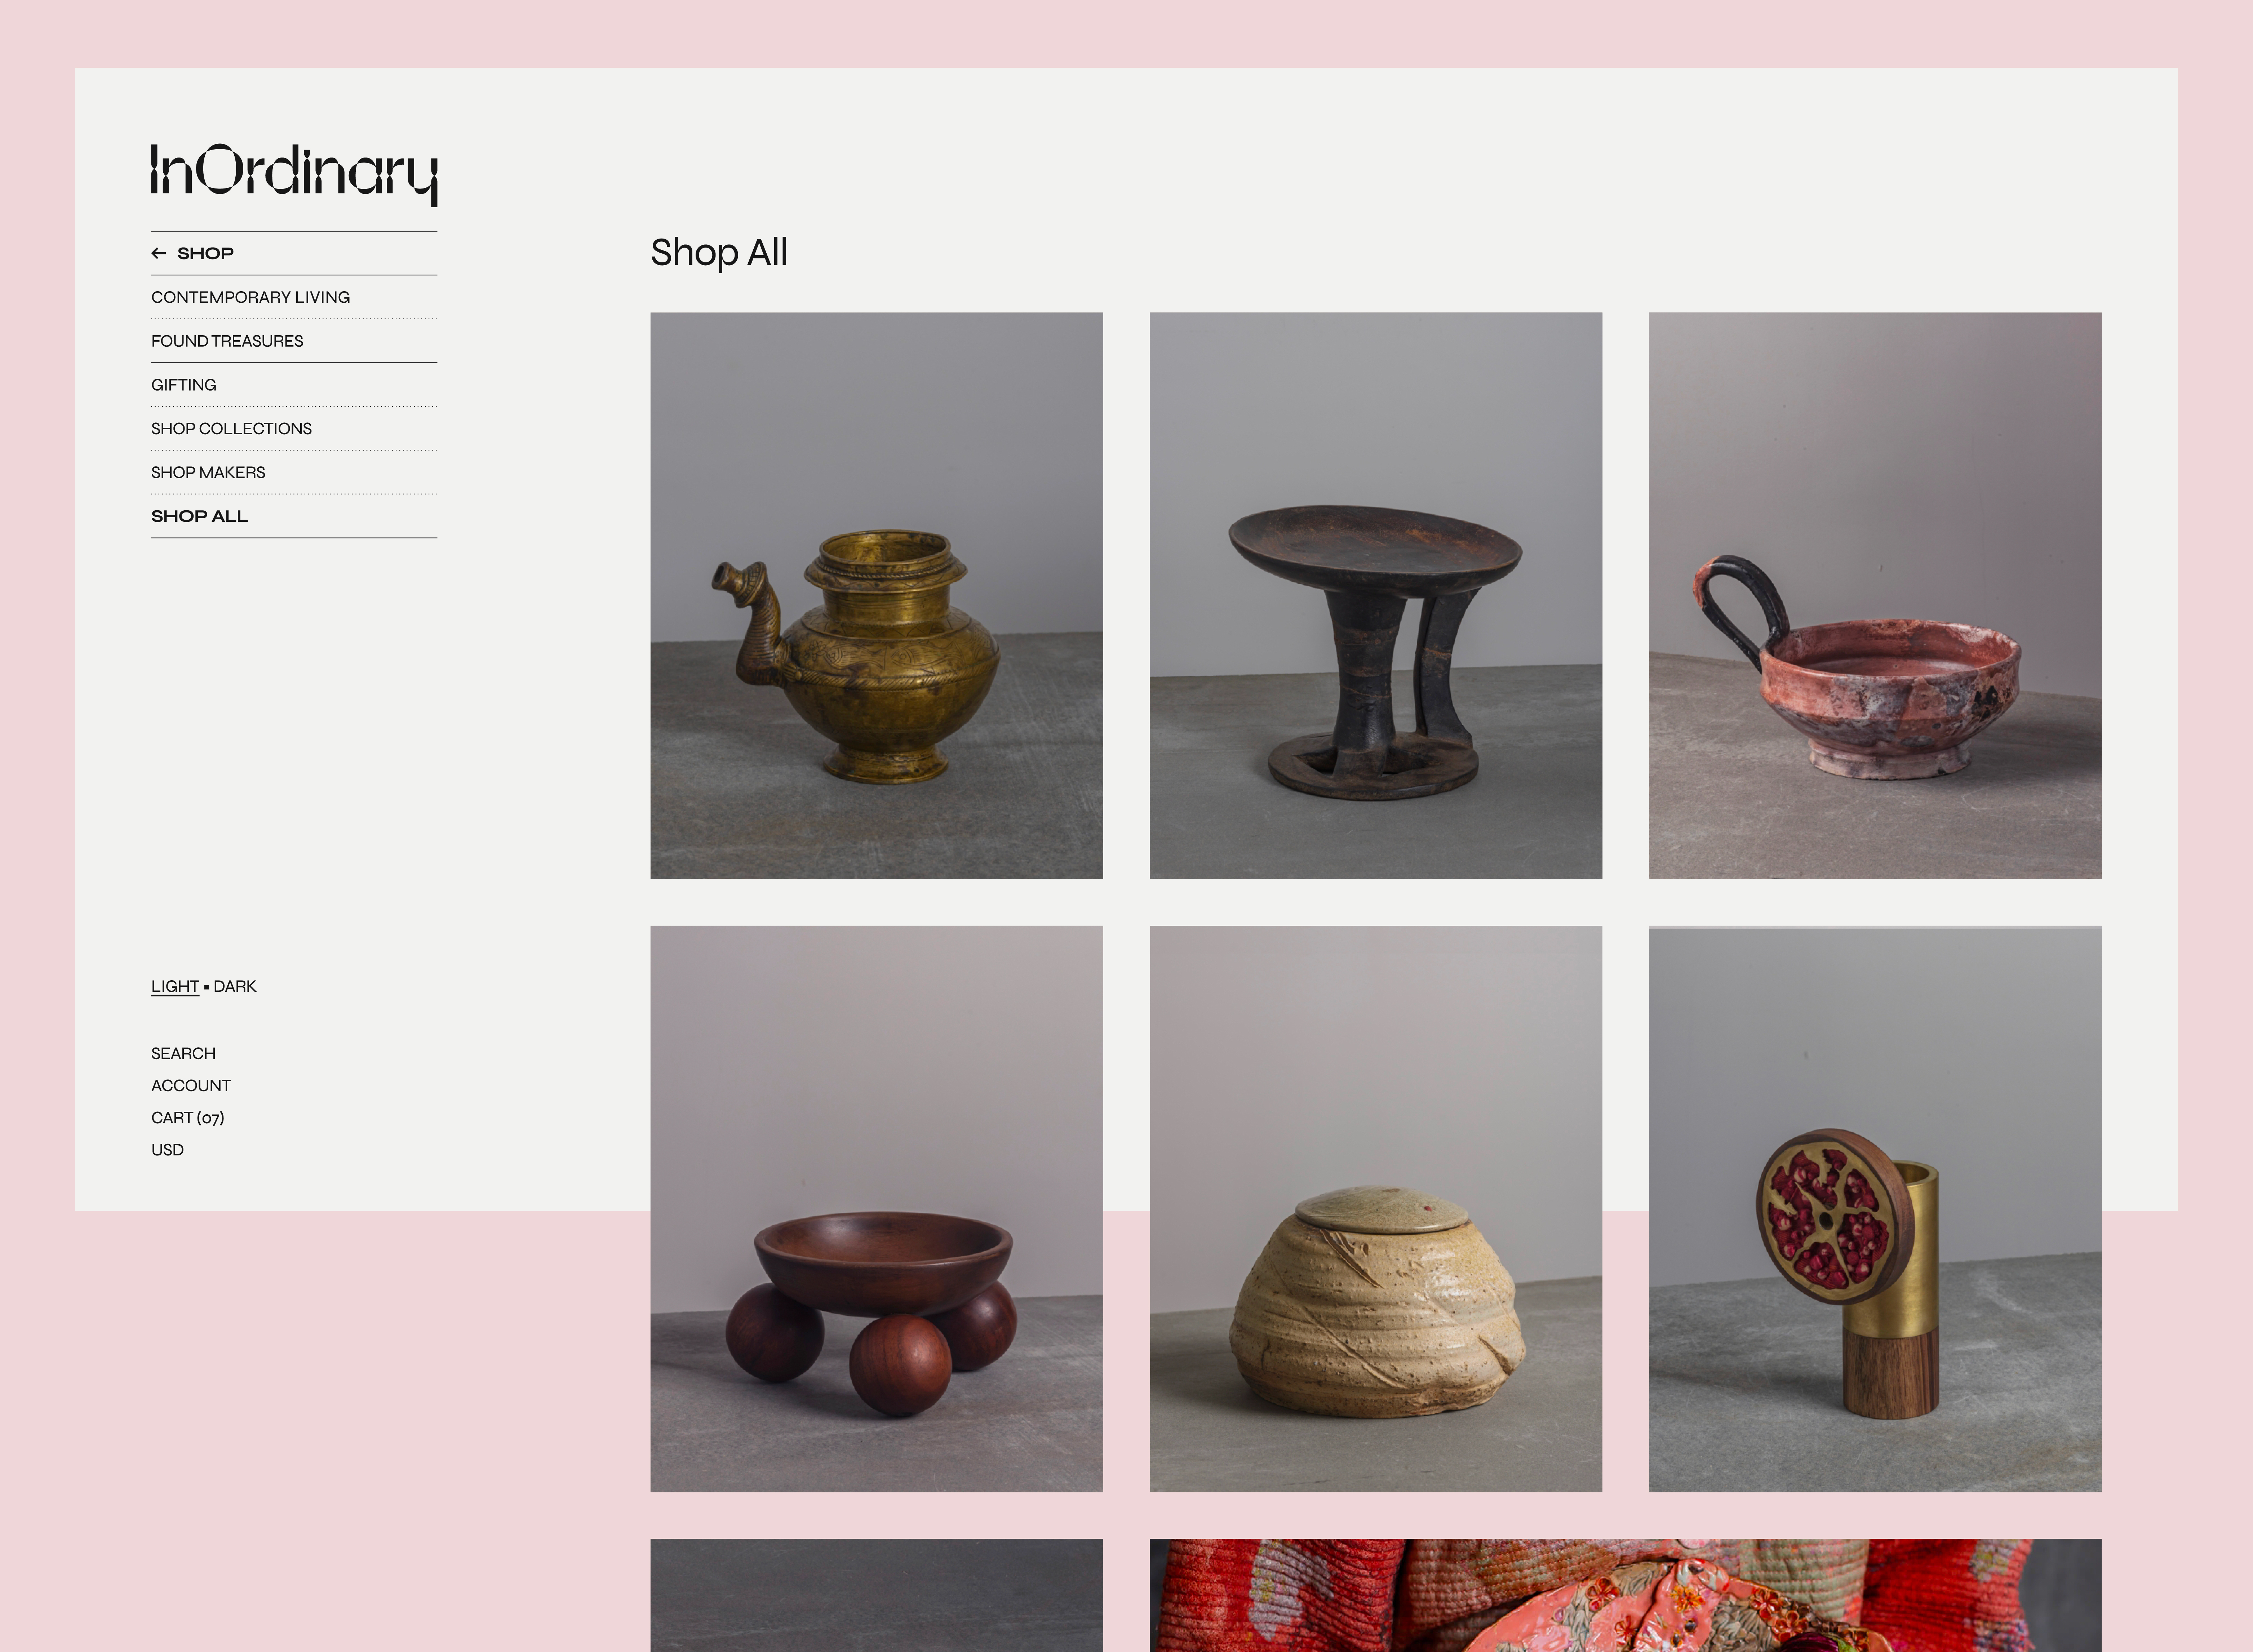
Task: Browse SHOP COLLECTIONS
Action: (x=231, y=429)
